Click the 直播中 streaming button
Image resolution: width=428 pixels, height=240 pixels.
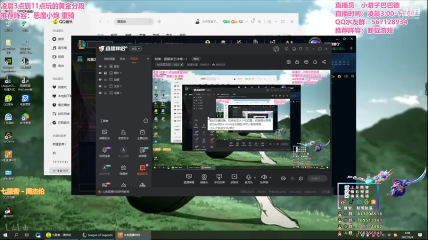pos(317,179)
